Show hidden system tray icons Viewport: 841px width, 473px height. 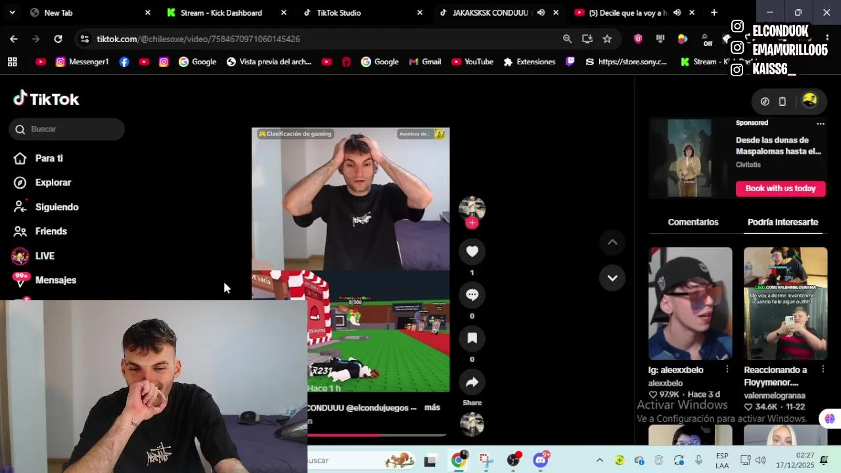599,461
